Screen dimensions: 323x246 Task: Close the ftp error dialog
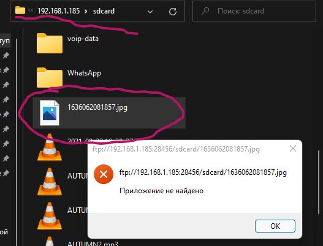[x=293, y=148]
